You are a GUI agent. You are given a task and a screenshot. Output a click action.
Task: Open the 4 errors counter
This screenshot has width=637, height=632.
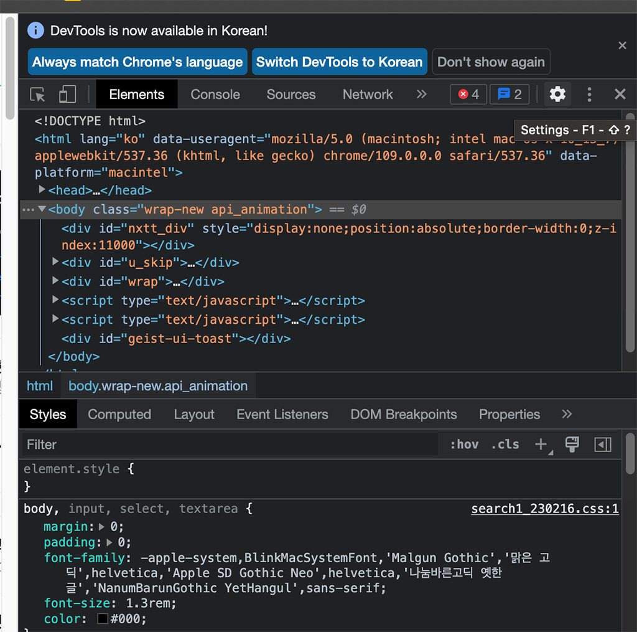pyautogui.click(x=468, y=95)
